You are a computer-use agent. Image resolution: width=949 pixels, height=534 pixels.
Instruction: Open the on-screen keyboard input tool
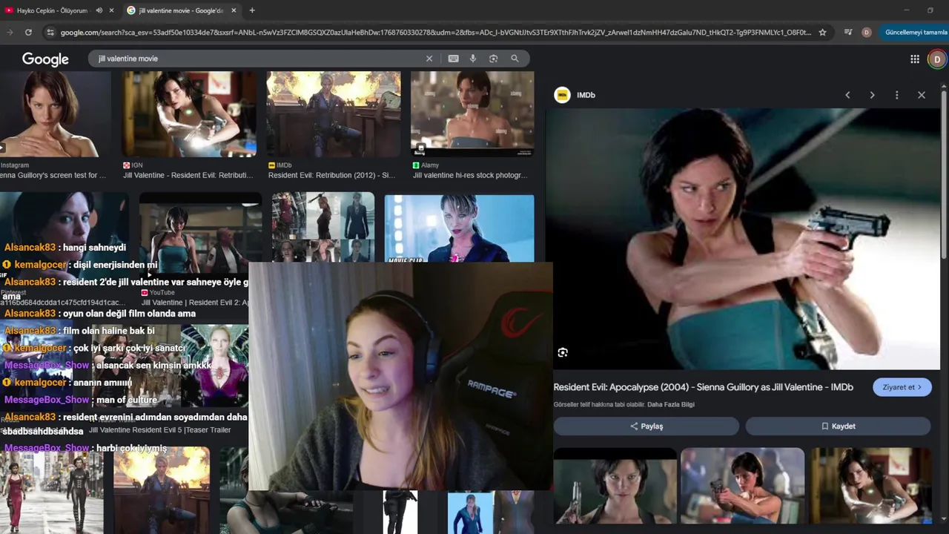453,59
